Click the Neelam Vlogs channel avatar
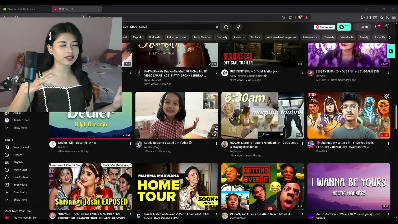The width and height of the screenshot is (398, 224). coord(139,144)
